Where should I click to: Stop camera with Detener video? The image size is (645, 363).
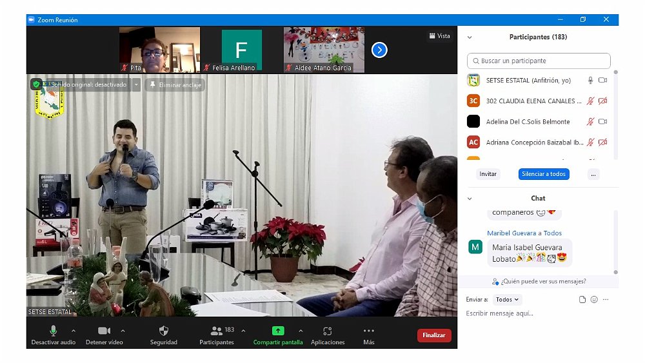pyautogui.click(x=104, y=331)
